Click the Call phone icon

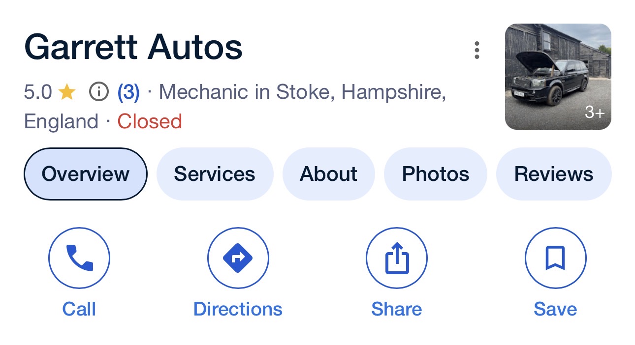click(79, 258)
